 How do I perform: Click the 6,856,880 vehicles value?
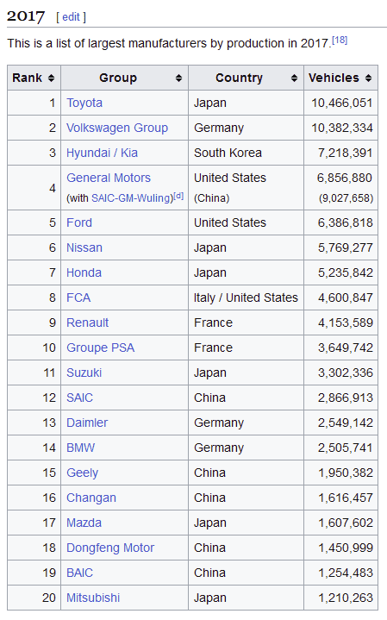pos(344,178)
